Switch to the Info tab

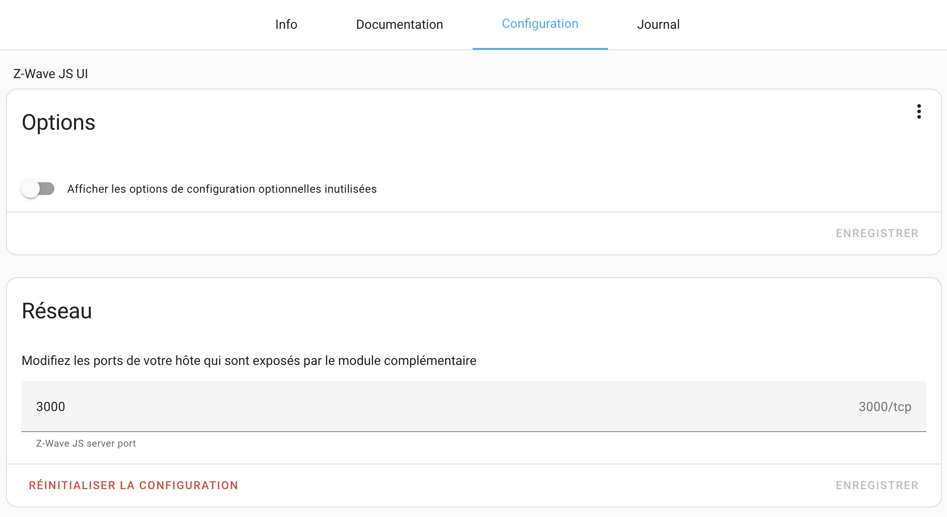[286, 24]
